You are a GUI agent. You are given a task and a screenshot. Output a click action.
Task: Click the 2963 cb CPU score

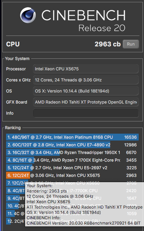(108, 44)
